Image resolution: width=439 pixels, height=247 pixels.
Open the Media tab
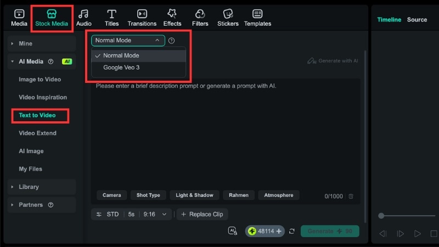(19, 18)
